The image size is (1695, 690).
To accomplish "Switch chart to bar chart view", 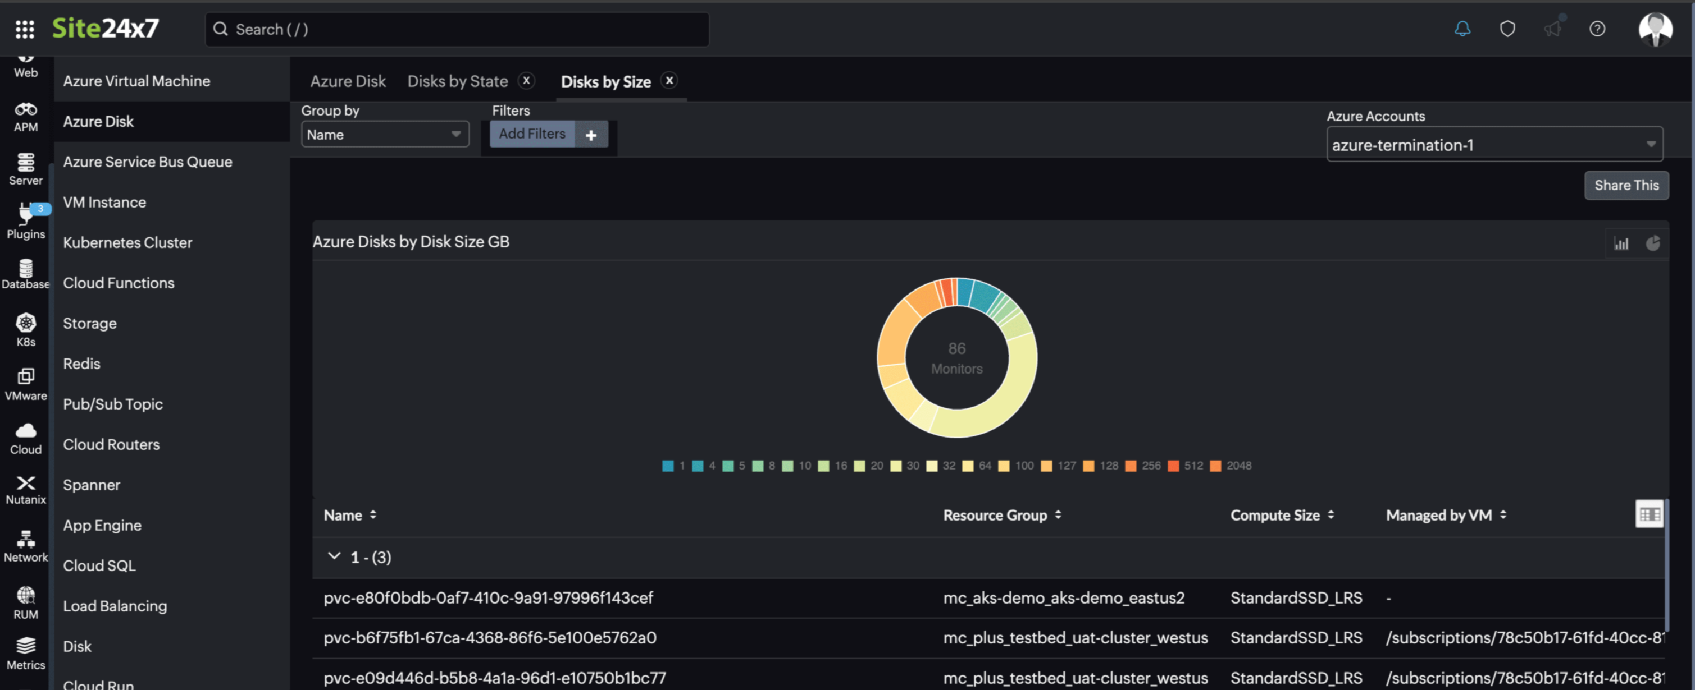I will pos(1621,242).
